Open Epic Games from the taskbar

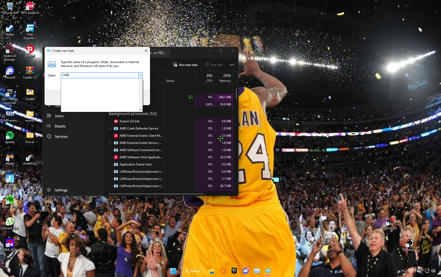(x=234, y=271)
